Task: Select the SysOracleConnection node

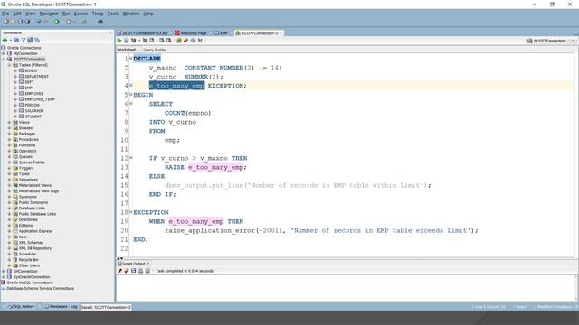Action: [x=32, y=277]
